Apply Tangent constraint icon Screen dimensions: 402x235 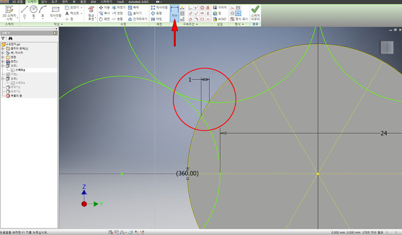click(x=191, y=19)
